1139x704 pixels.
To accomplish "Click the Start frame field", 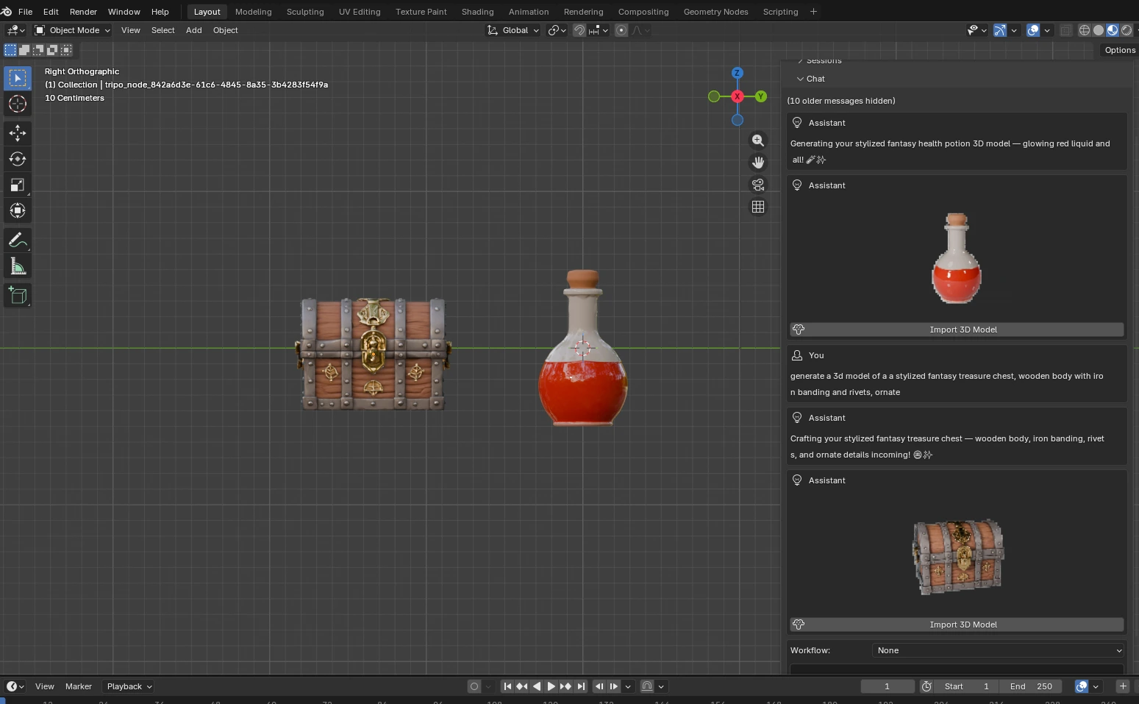I will coord(968,686).
